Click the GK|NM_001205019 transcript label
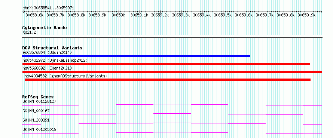Image resolution: width=333 pixels, height=138 pixels. pyautogui.click(x=40, y=129)
